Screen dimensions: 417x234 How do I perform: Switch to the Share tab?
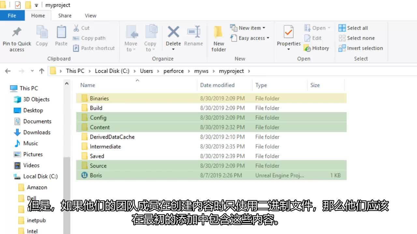pyautogui.click(x=65, y=15)
